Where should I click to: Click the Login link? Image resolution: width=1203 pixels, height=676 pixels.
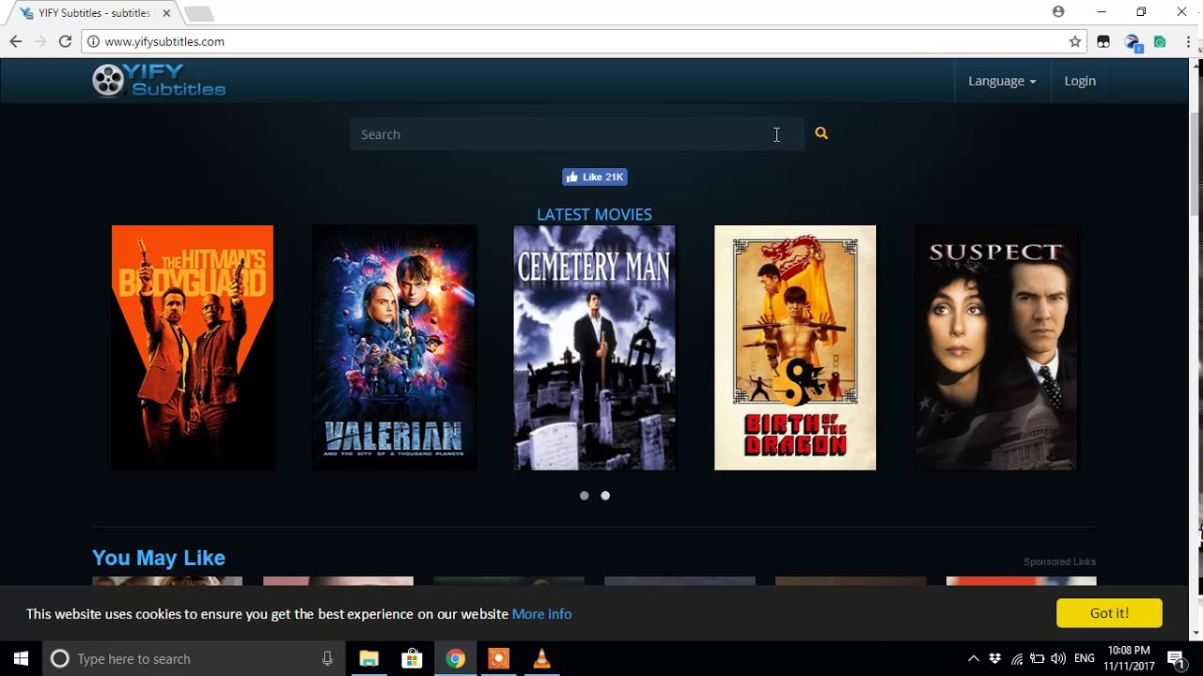point(1080,81)
